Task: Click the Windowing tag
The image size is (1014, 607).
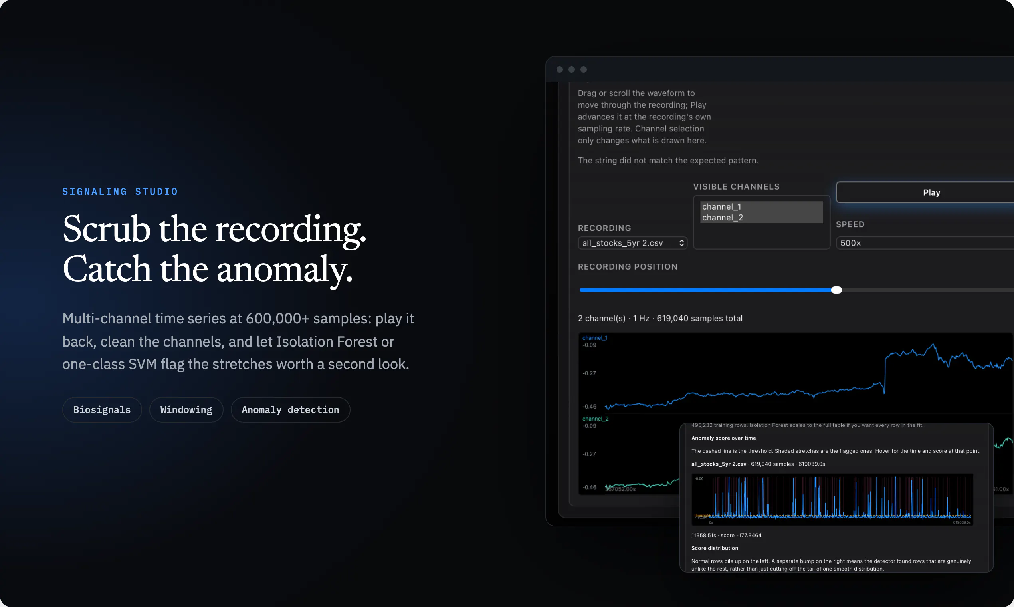Action: pyautogui.click(x=186, y=410)
